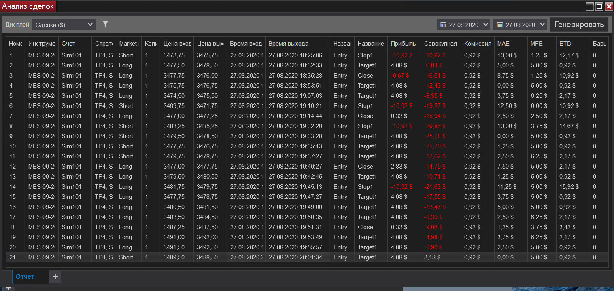Select exit time 27.08.2020 19:33:28

[x=295, y=136]
